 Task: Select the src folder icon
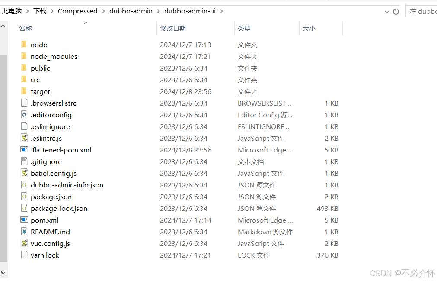[x=24, y=80]
